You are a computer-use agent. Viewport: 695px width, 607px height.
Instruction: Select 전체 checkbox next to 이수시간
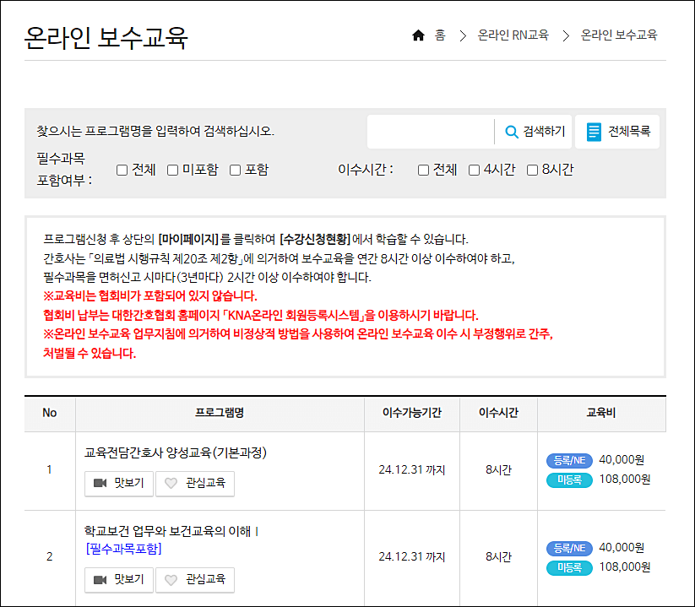(423, 170)
